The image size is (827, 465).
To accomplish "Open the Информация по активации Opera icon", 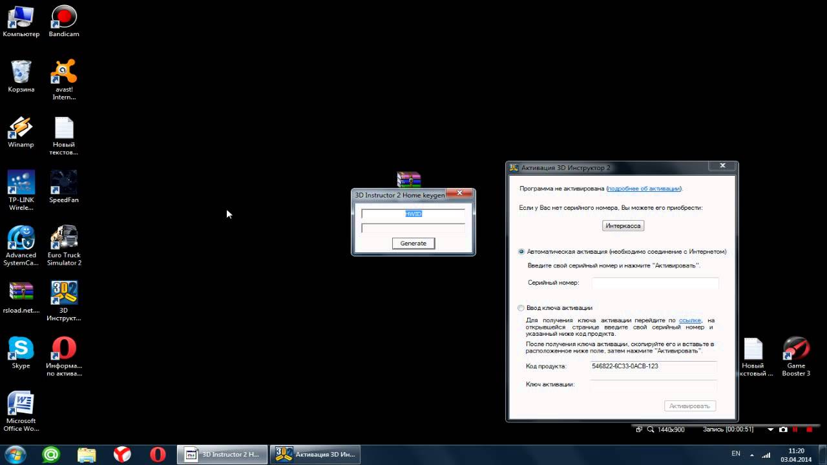I will (64, 356).
